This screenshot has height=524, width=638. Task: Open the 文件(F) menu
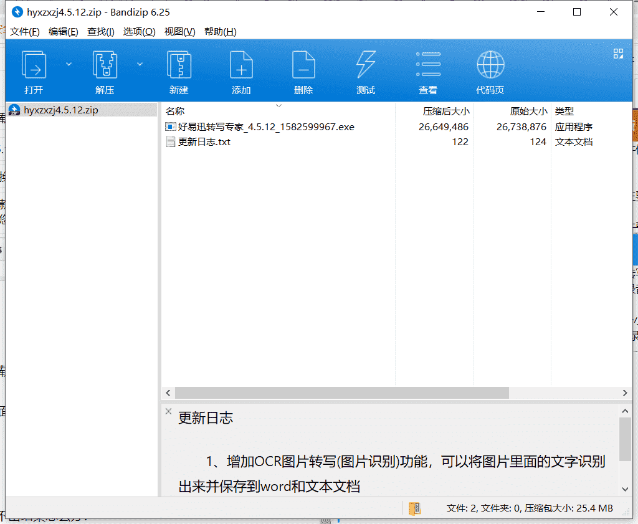pyautogui.click(x=25, y=32)
